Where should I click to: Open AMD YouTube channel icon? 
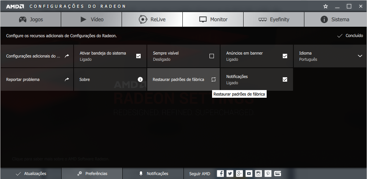pos(249,174)
